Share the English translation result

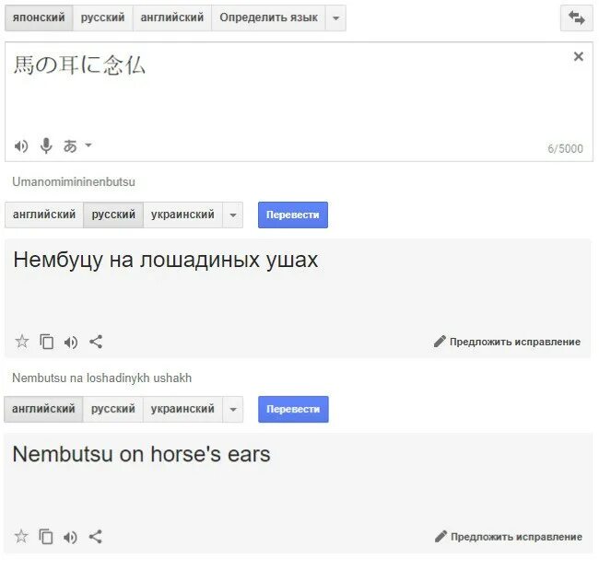point(95,536)
